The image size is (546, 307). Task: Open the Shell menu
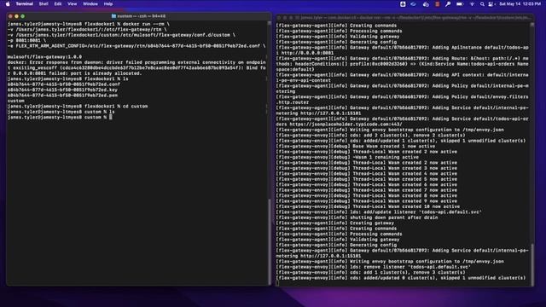tap(44, 4)
